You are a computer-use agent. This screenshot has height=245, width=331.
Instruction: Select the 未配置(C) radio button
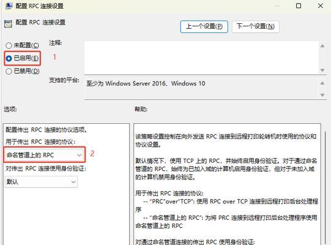coord(9,45)
